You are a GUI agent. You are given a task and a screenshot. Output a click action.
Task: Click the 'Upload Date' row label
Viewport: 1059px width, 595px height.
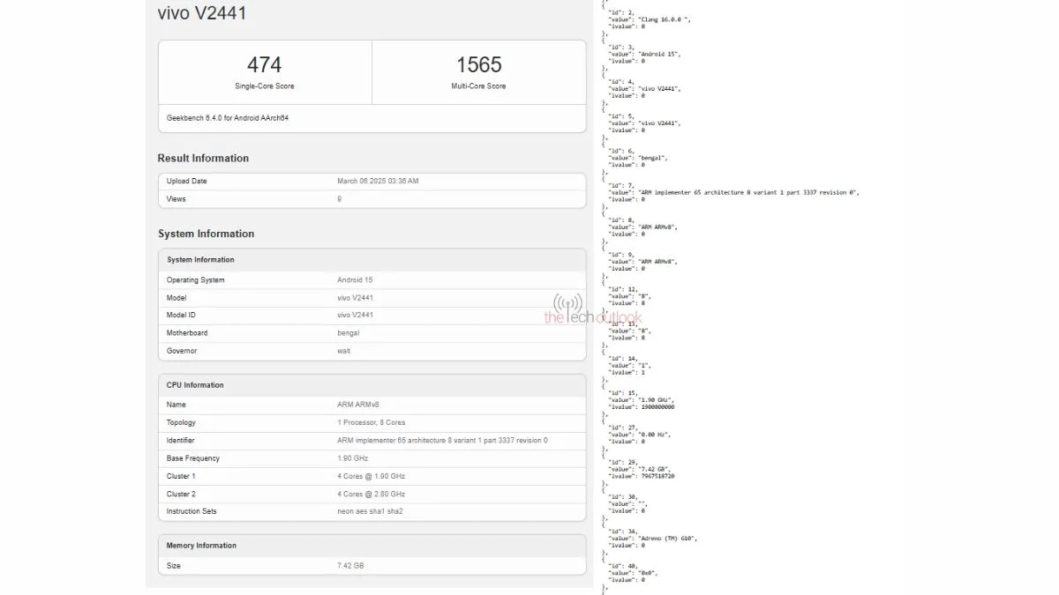pos(187,182)
